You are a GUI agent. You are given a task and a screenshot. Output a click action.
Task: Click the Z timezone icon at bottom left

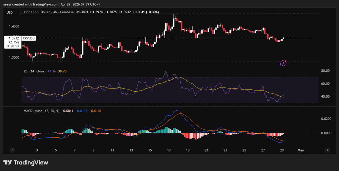pos(12,150)
